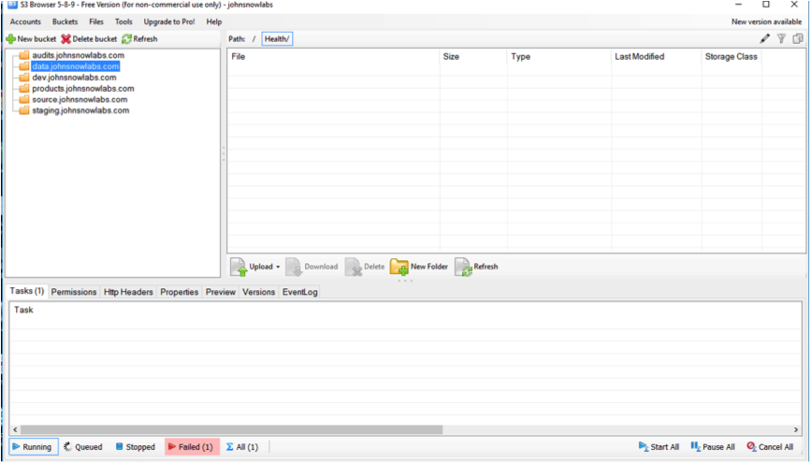The image size is (810, 463).
Task: Sort by Storage Class column header
Action: (731, 57)
